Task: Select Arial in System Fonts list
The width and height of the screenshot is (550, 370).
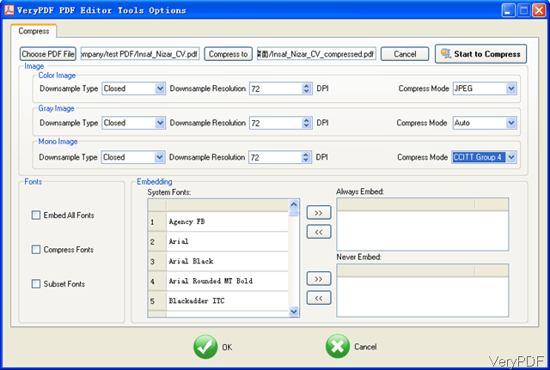Action: pyautogui.click(x=227, y=241)
